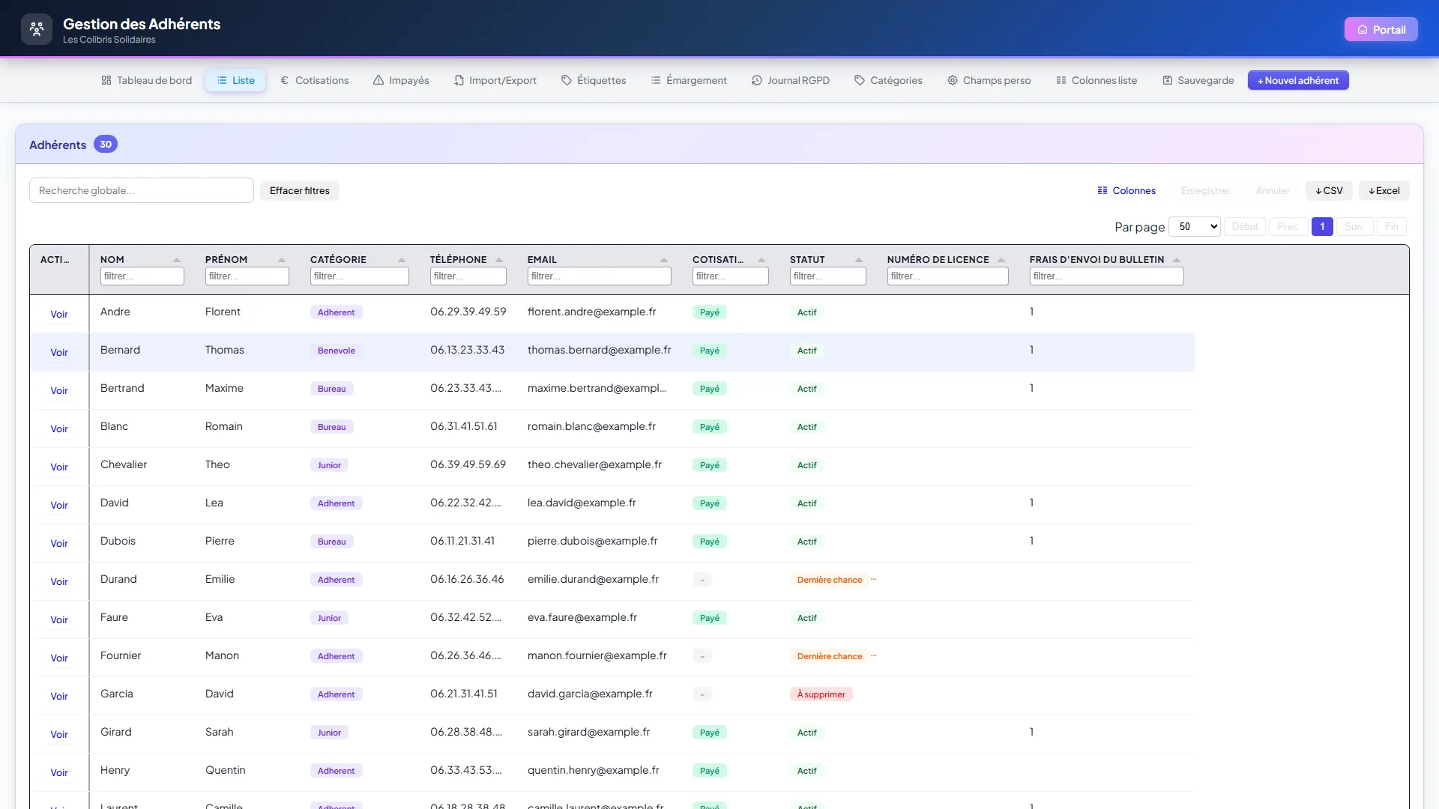Screen dimensions: 1439x809
Task: Open Colonnes liste tab
Action: point(1096,80)
